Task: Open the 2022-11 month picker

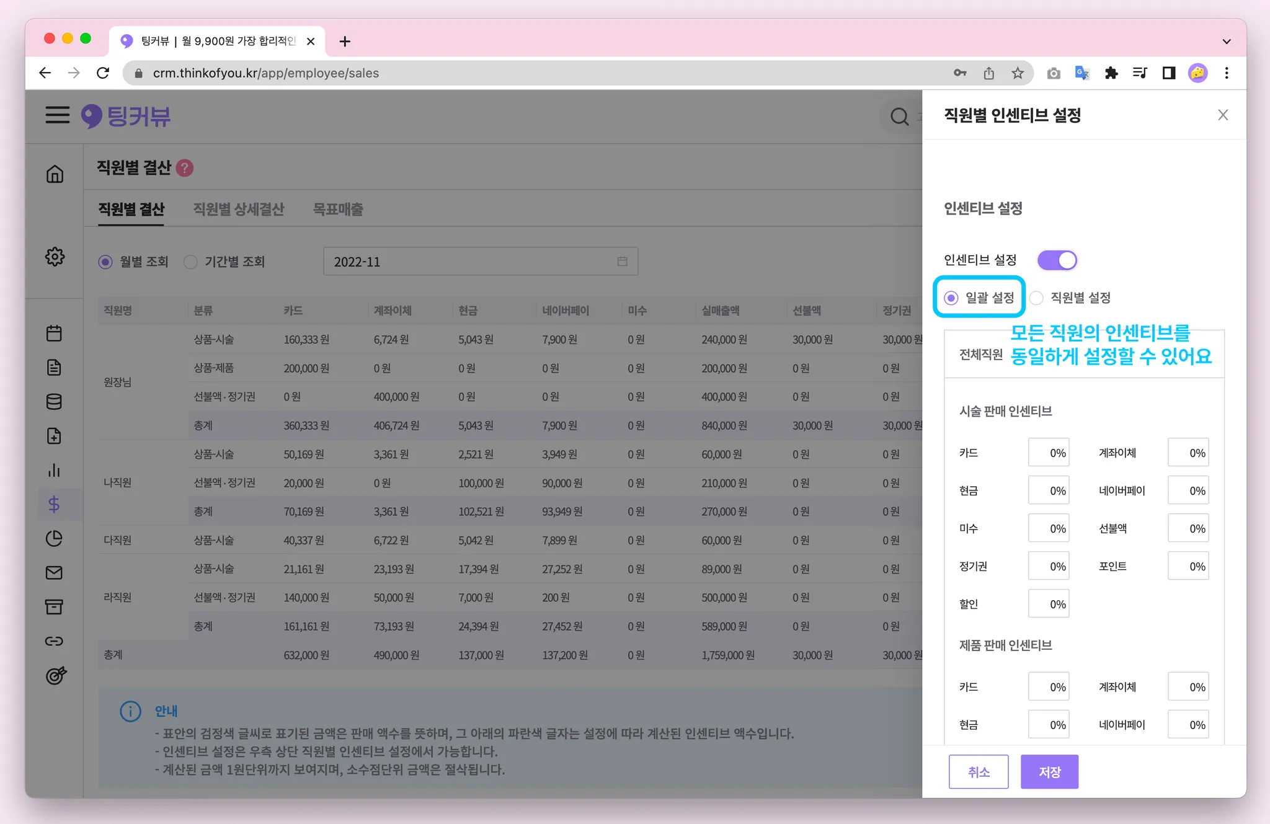Action: pos(480,262)
